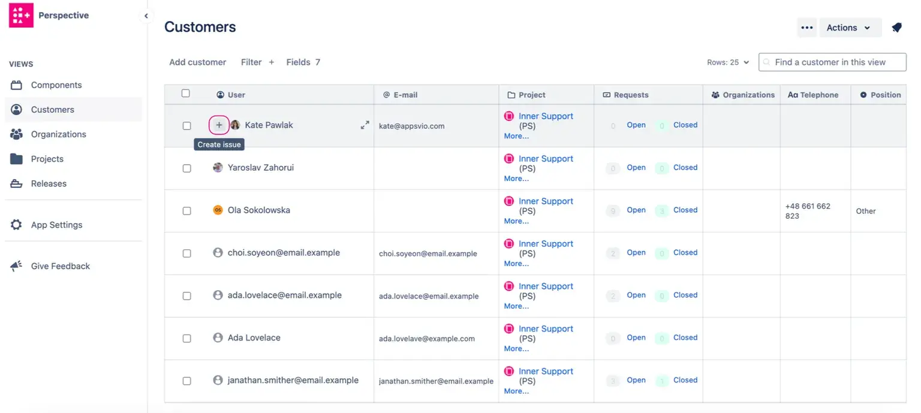Open the Components view from the sidebar
Screen dimensions: 921x413
[x=56, y=85]
